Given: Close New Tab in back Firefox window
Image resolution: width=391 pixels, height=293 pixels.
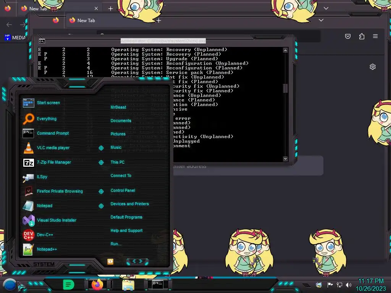Looking at the screenshot, I should click(96, 8).
